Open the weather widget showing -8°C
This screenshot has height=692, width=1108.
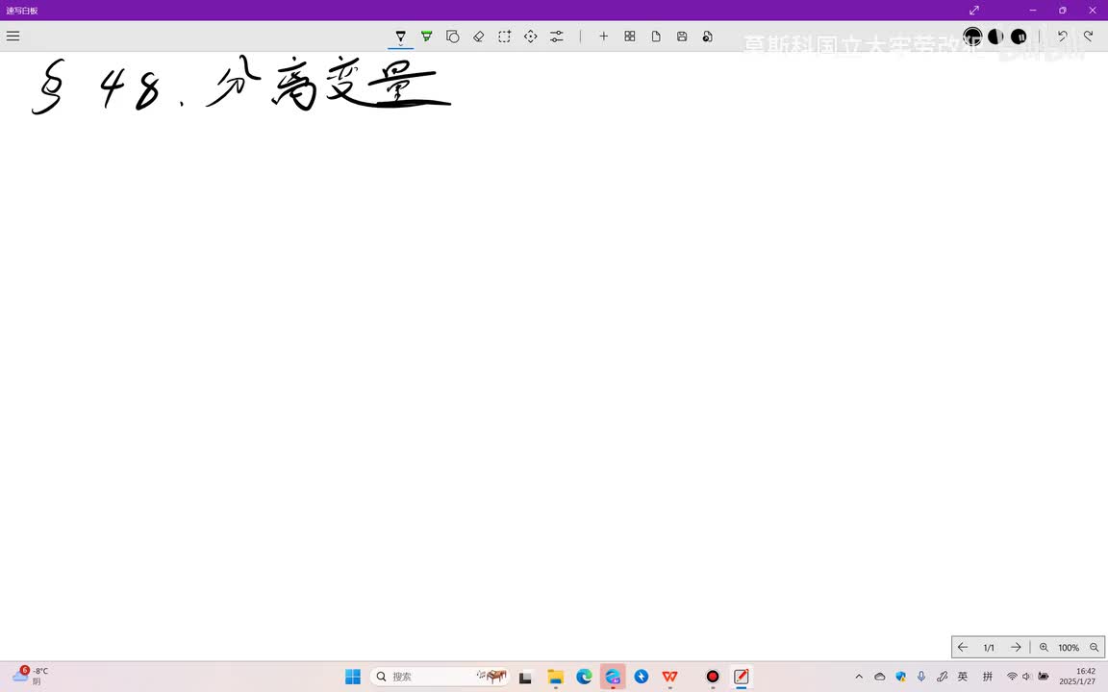30,676
